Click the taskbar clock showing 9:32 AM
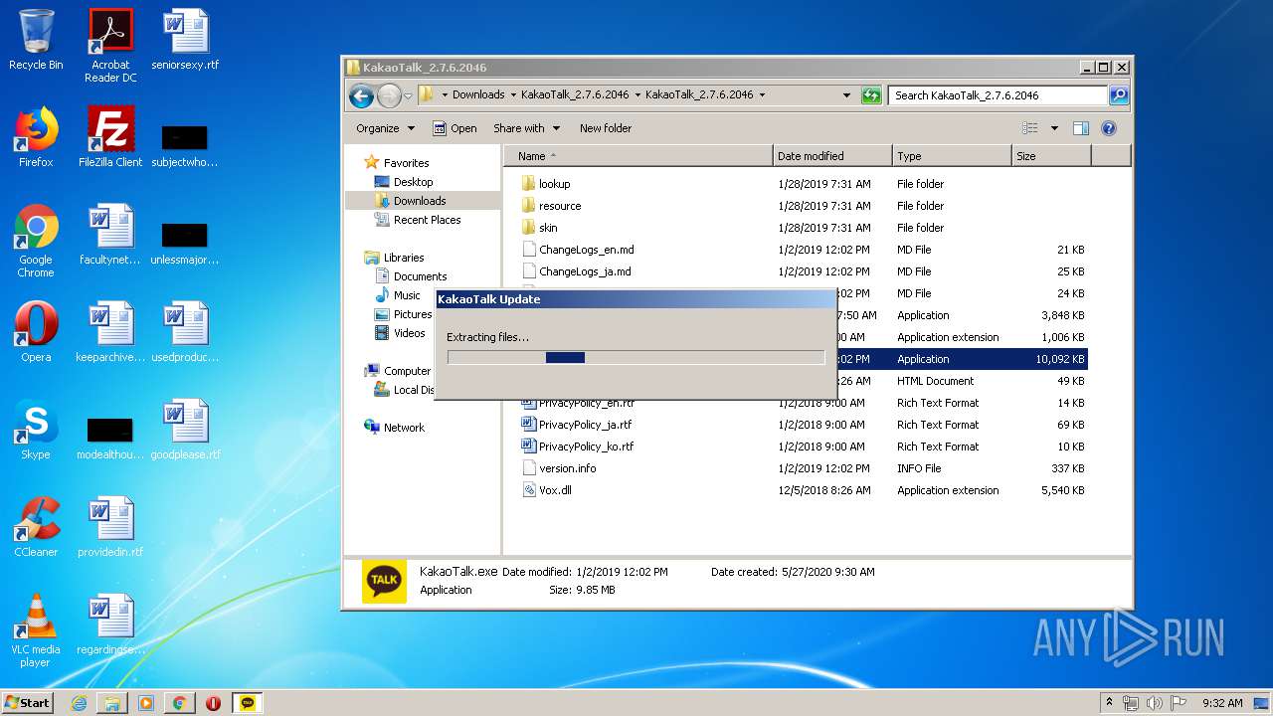 click(1222, 703)
